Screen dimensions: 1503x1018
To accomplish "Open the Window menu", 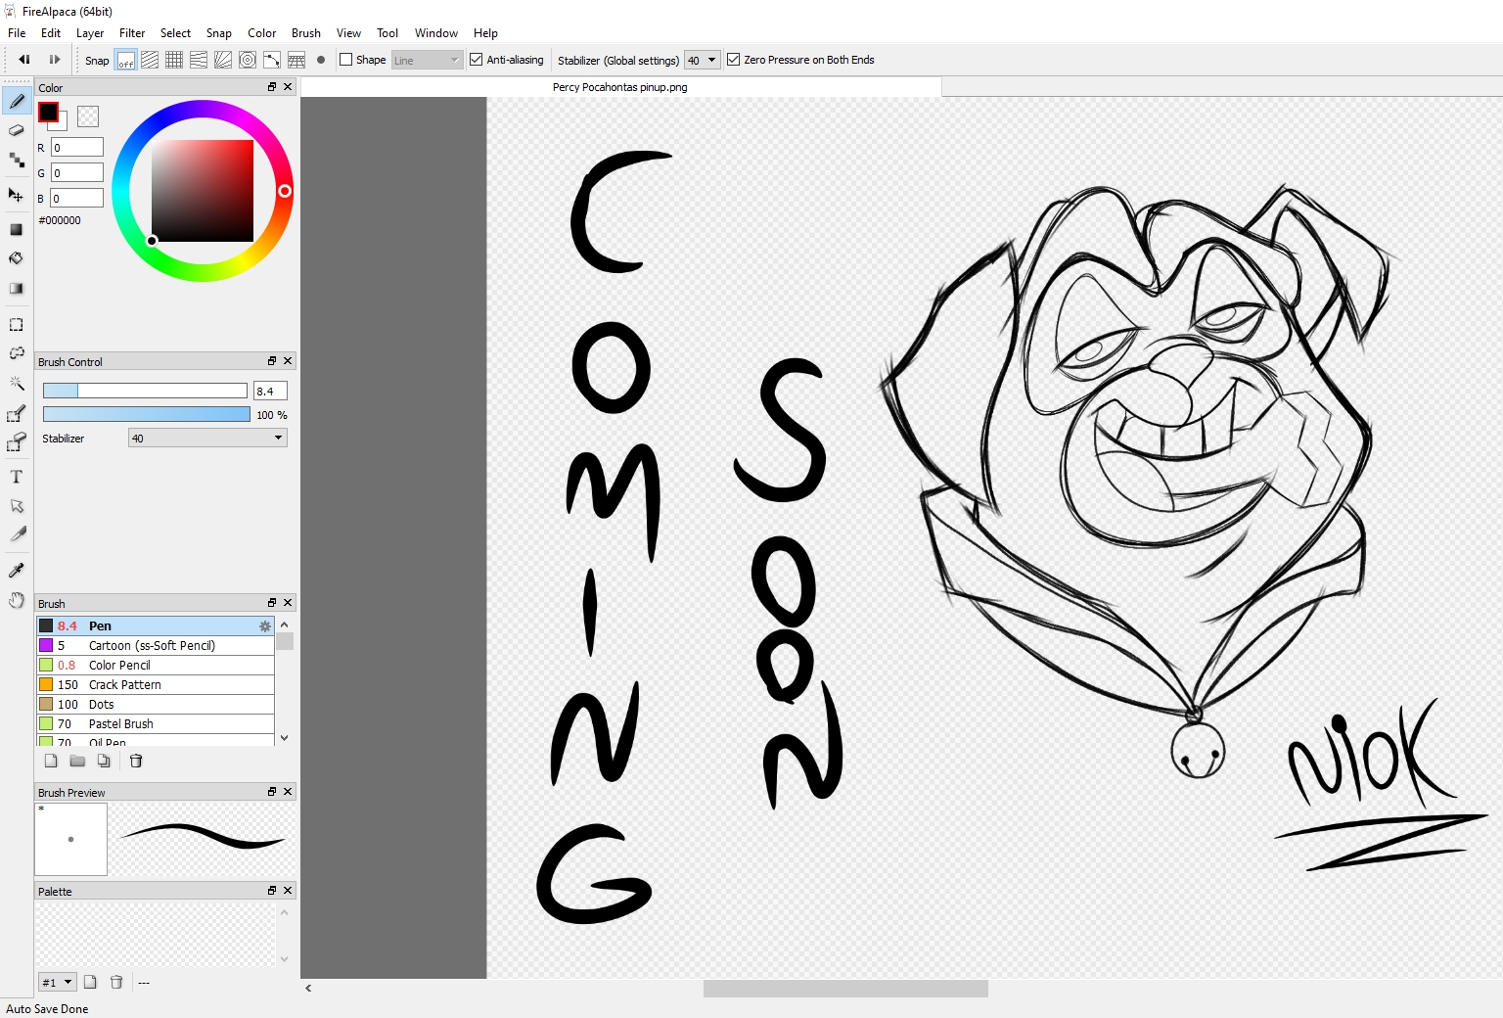I will pyautogui.click(x=436, y=33).
